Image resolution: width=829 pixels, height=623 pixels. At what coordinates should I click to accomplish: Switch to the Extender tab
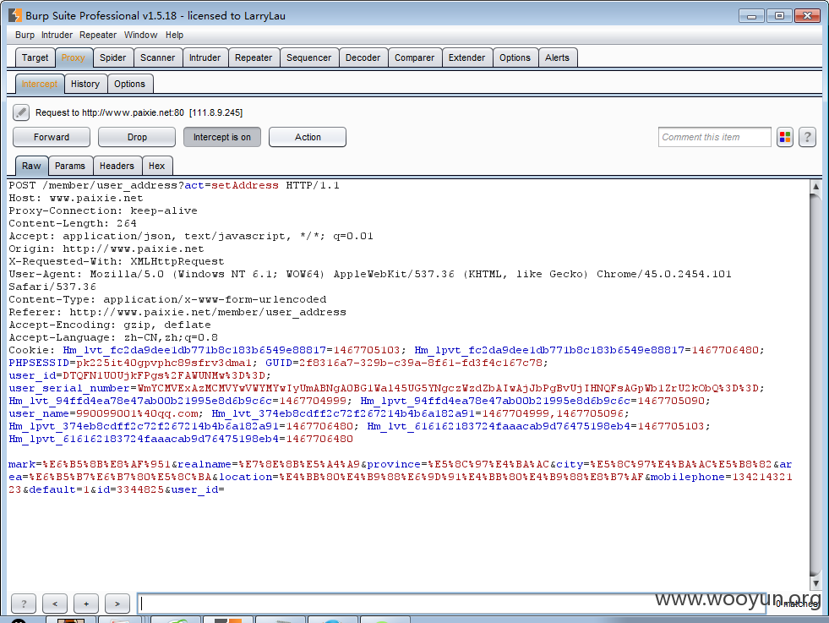[466, 57]
